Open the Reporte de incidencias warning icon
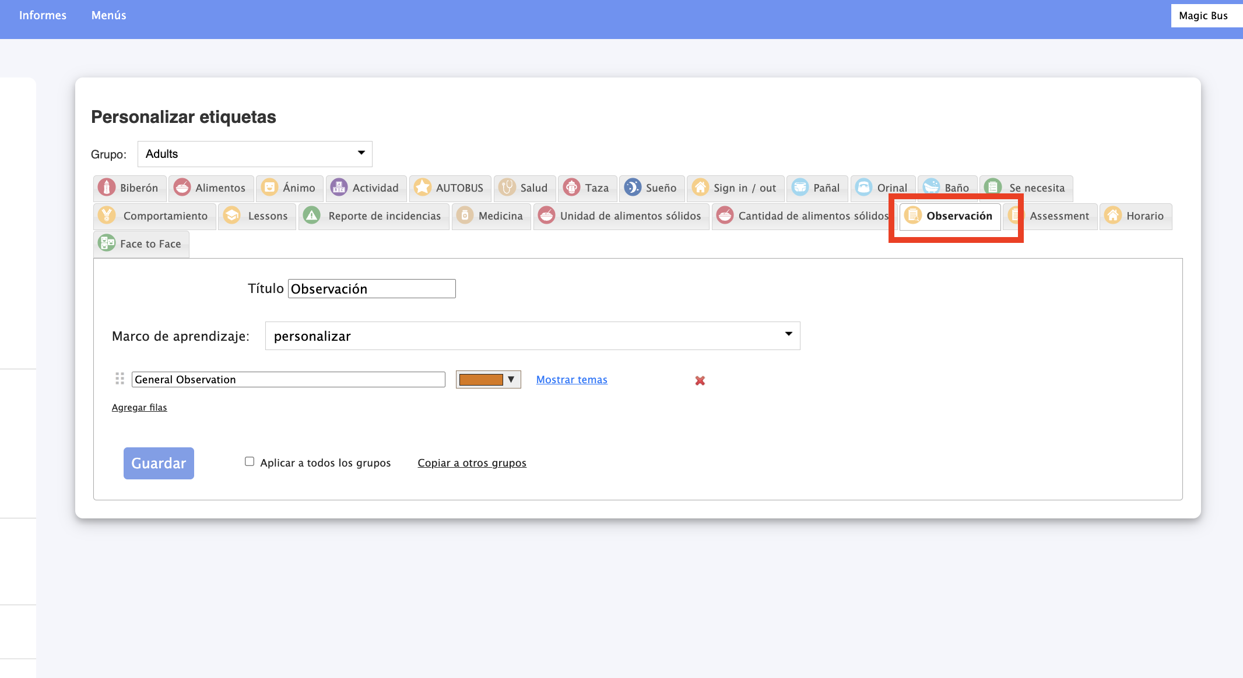 click(312, 216)
